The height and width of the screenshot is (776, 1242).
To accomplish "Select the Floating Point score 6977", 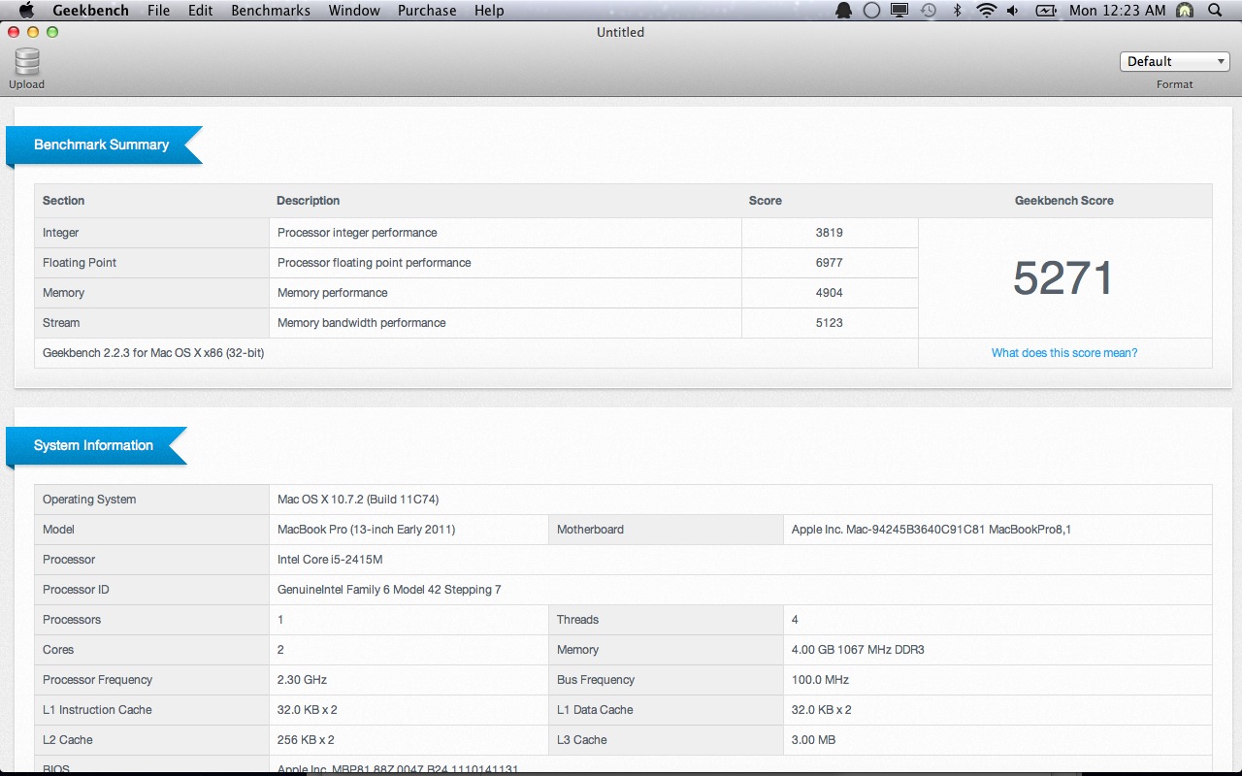I will click(x=830, y=263).
